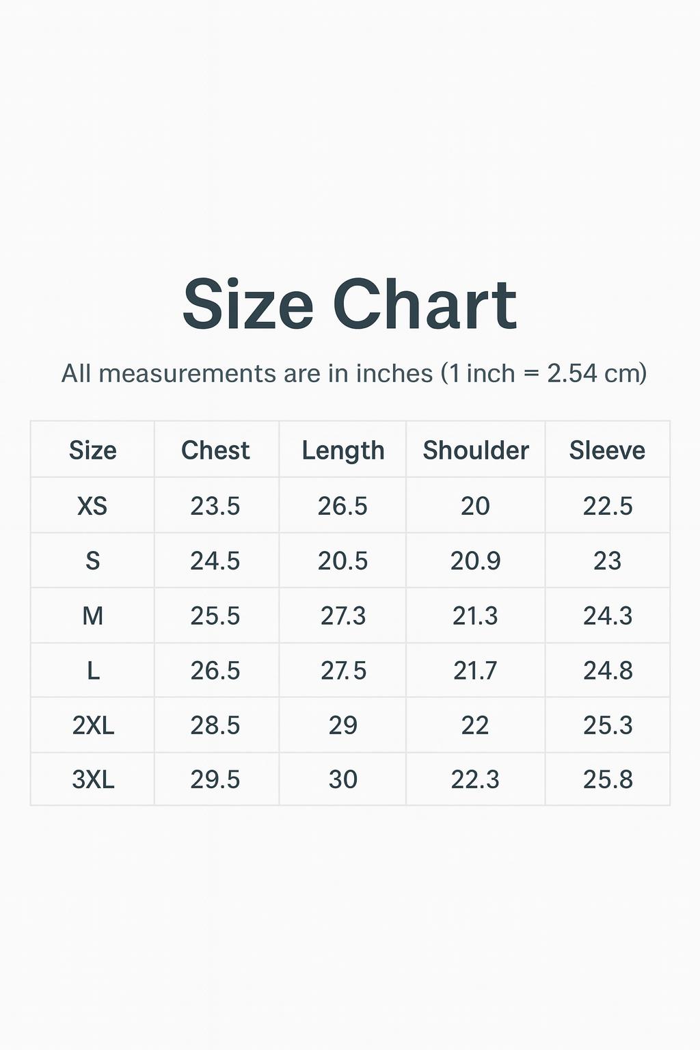Click the measurements in inches subtitle
The image size is (700, 1050).
click(353, 373)
